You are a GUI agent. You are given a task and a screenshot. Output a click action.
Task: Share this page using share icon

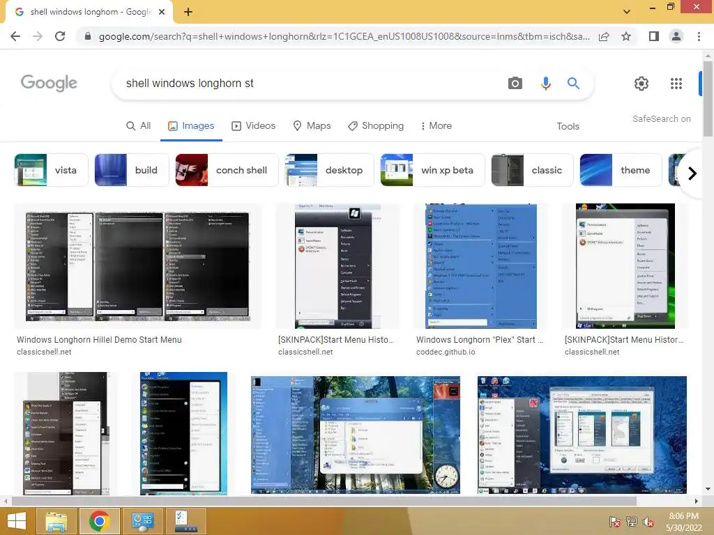click(604, 36)
